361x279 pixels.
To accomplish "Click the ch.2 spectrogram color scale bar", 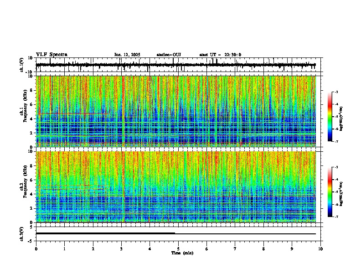I will coord(330,192).
